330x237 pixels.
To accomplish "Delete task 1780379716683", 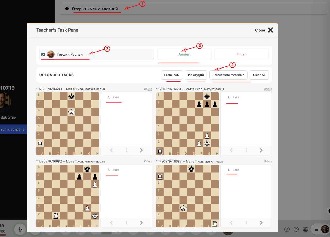I will (268, 161).
